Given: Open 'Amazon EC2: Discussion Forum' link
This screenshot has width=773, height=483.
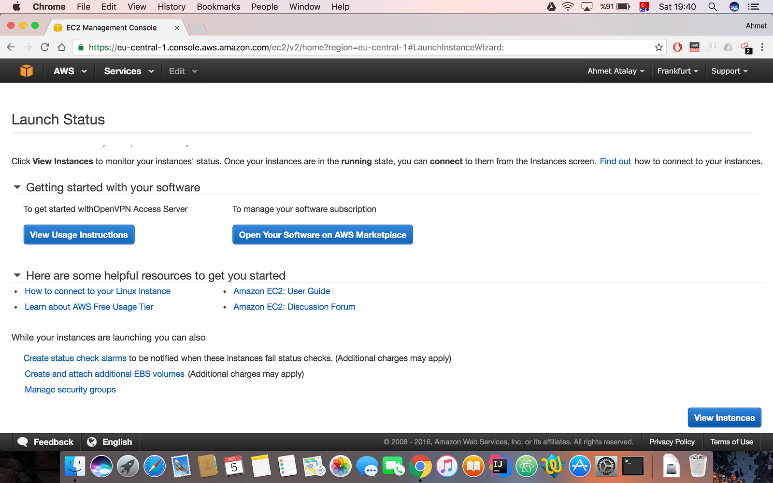Looking at the screenshot, I should tap(294, 307).
